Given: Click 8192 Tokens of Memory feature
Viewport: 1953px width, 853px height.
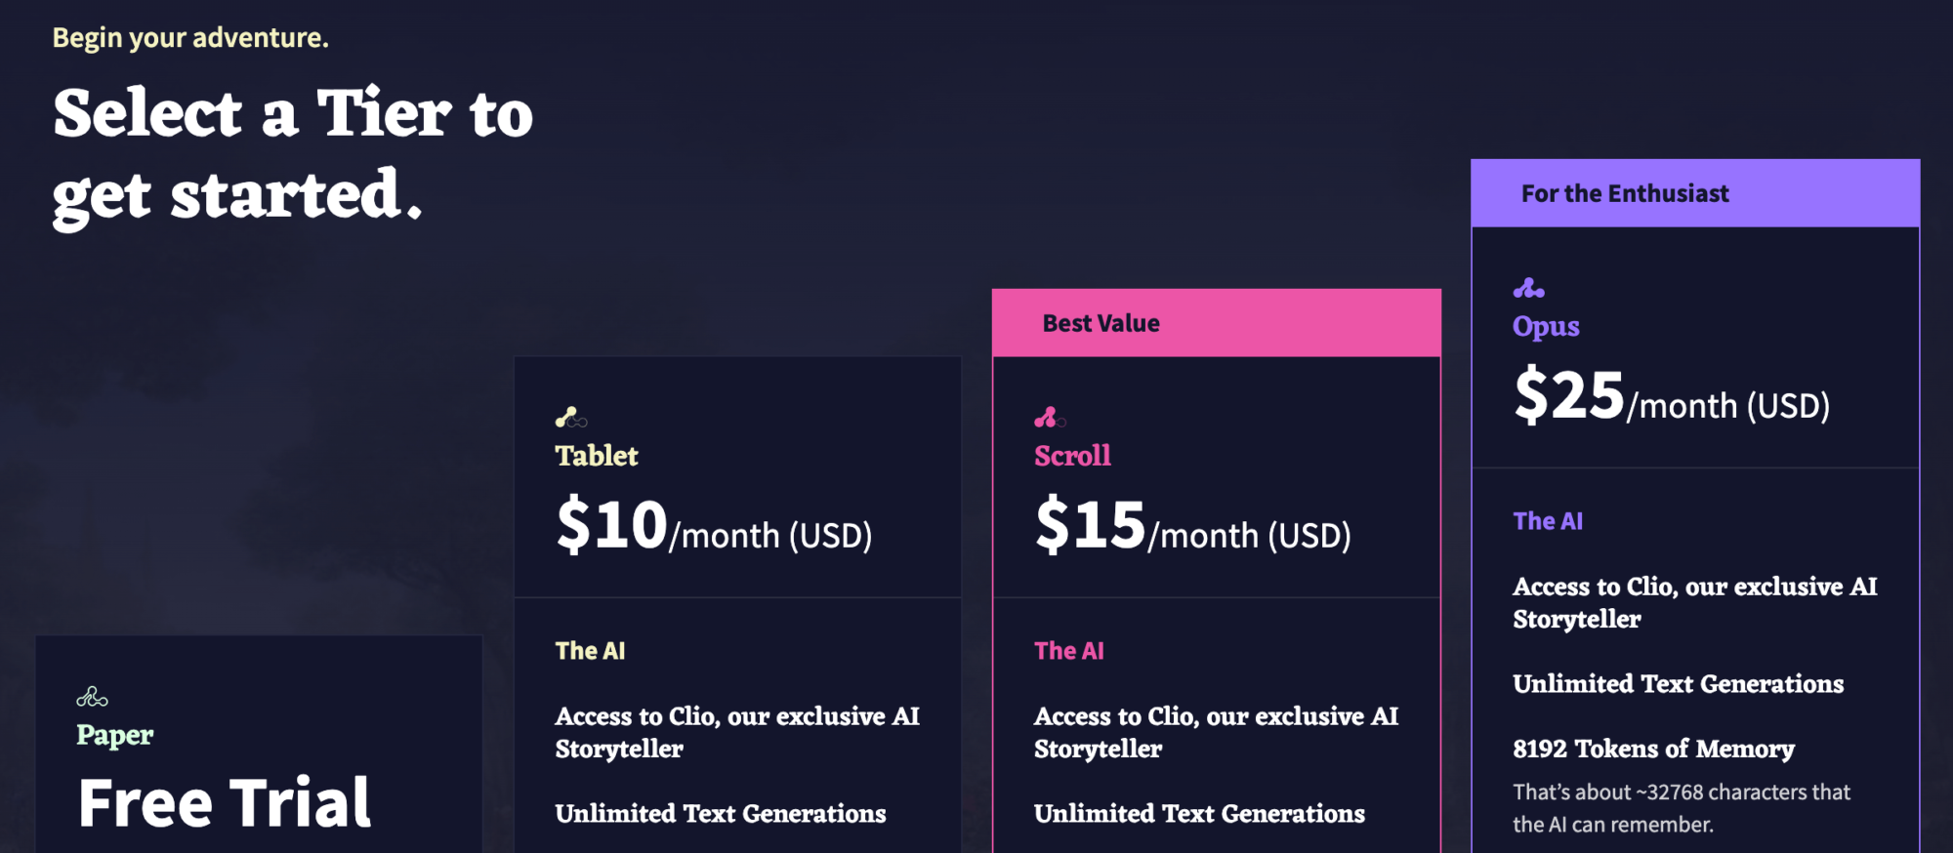Looking at the screenshot, I should pyautogui.click(x=1653, y=749).
